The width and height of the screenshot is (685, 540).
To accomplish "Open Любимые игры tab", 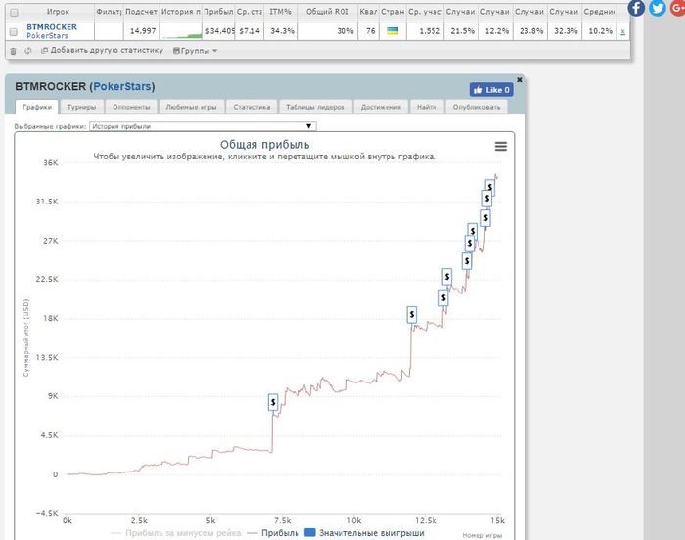I will (191, 107).
